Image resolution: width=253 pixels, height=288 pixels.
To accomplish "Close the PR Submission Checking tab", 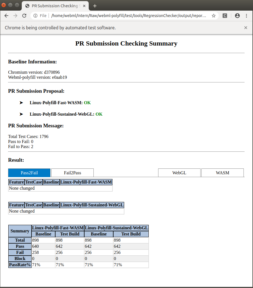I will pyautogui.click(x=84, y=6).
